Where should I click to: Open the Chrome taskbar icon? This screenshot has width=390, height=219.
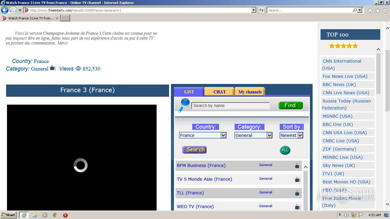[x=55, y=215]
